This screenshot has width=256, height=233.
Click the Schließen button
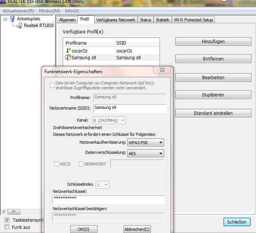(237, 222)
